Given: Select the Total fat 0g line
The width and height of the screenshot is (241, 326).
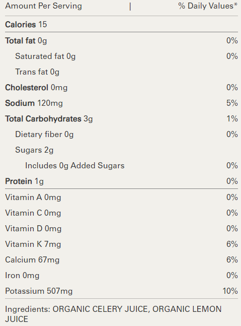Looking at the screenshot, I should [121, 40].
